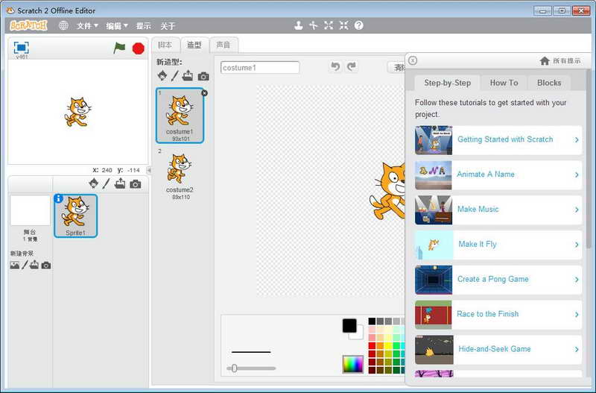596x393 pixels.
Task: Open Animate A Name tutorial
Action: coord(498,175)
